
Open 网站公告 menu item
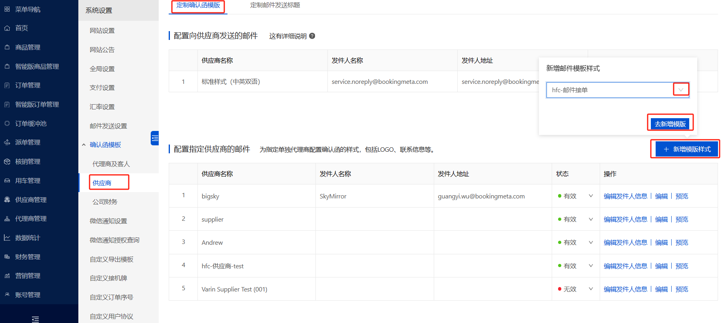tap(102, 50)
